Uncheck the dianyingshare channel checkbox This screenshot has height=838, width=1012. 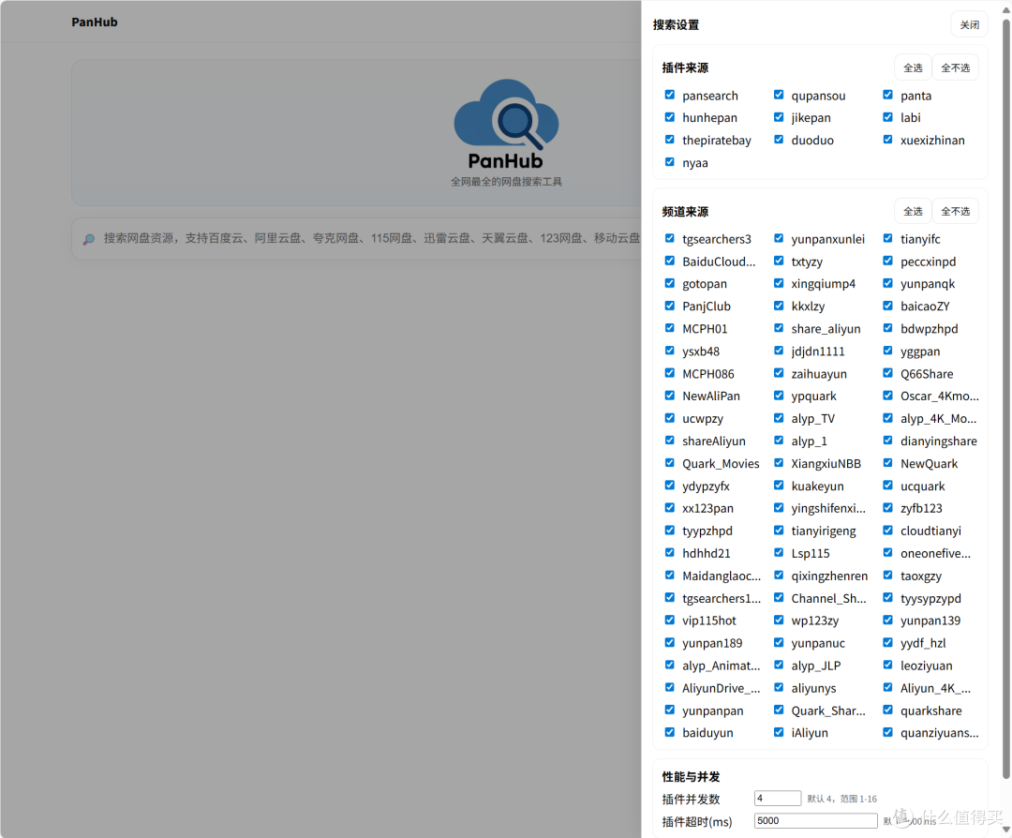pos(888,441)
